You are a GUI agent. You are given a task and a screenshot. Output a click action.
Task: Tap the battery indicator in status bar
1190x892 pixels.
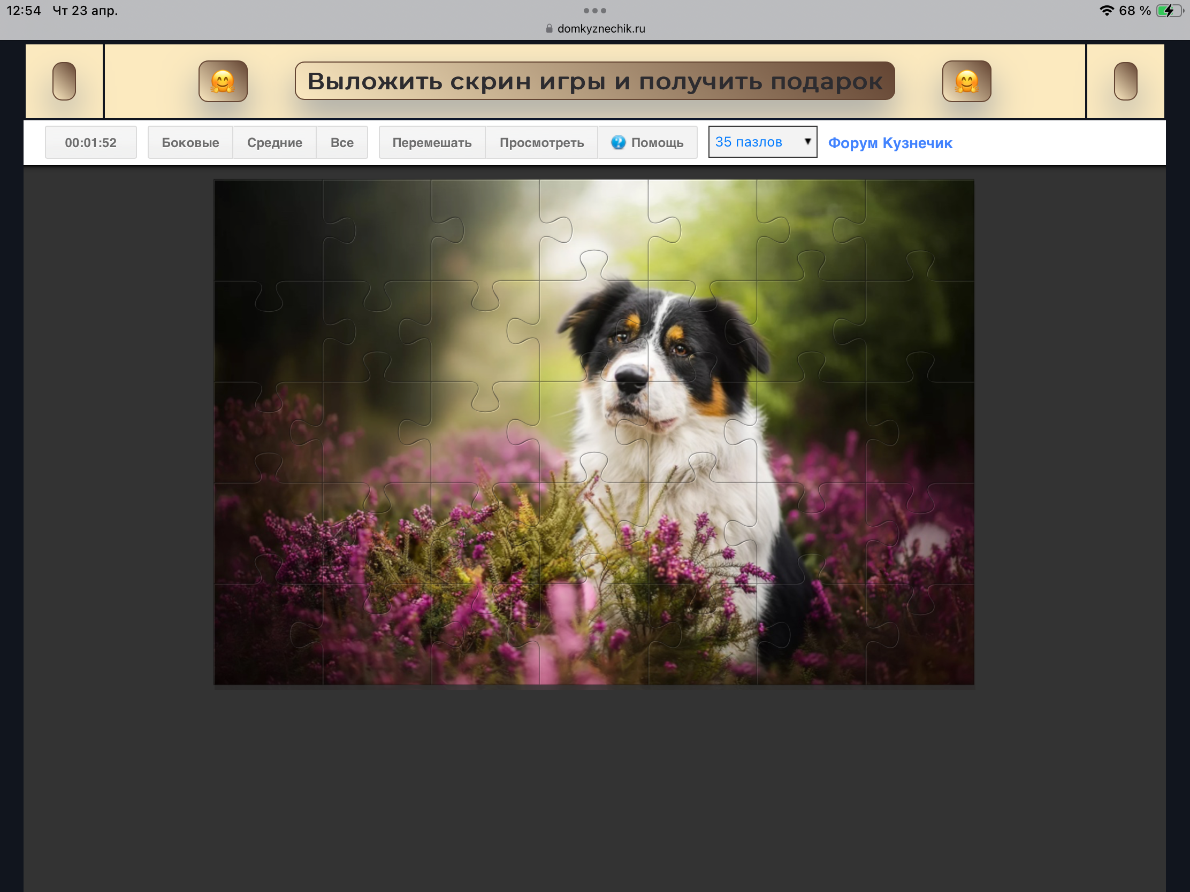[1169, 11]
